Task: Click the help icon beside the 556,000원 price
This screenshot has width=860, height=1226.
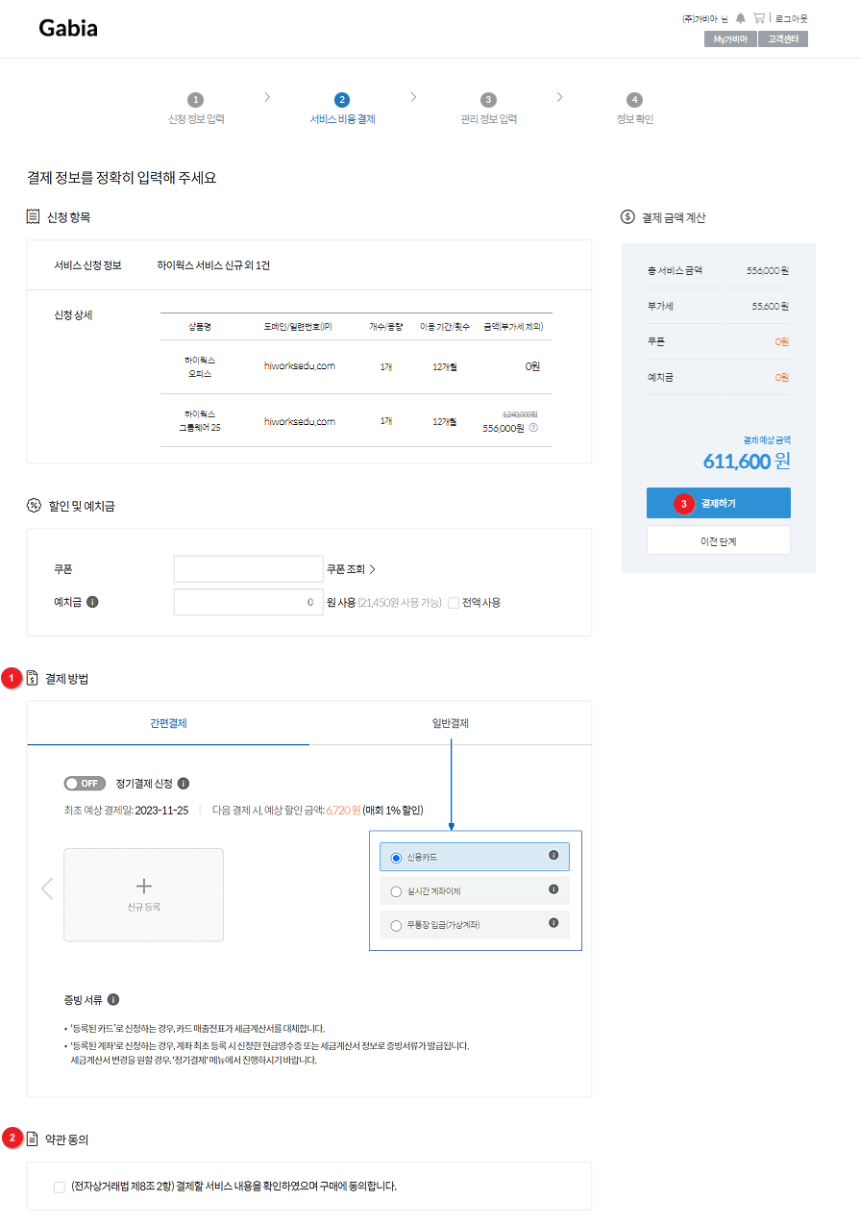Action: click(x=533, y=428)
